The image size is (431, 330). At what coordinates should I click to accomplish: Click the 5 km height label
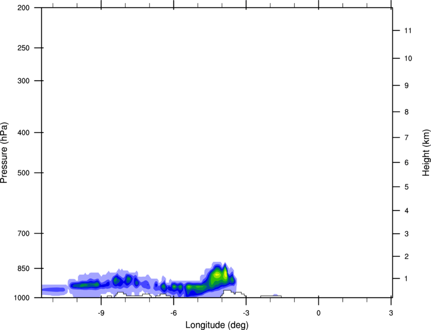407,187
